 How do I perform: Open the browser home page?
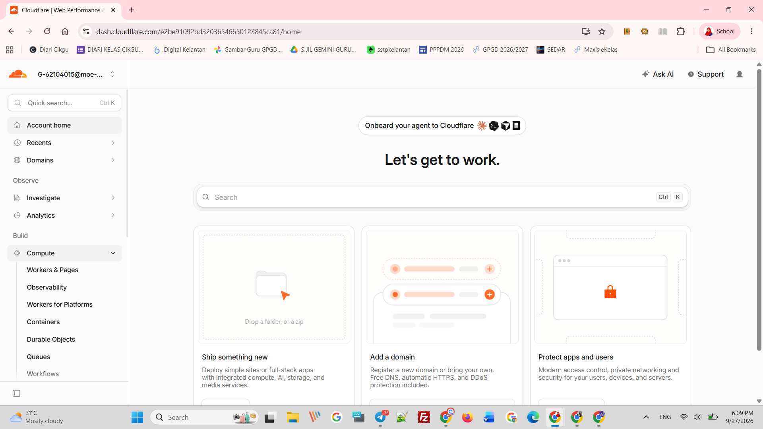click(x=65, y=31)
